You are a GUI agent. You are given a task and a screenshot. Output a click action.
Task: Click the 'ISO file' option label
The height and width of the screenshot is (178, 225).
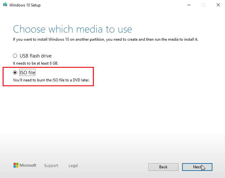pos(27,73)
